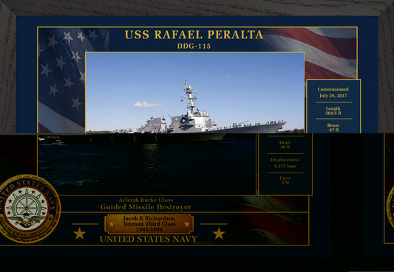Click the DDG-115 hull number
Viewport: 394px width, 272px height.
pos(194,46)
